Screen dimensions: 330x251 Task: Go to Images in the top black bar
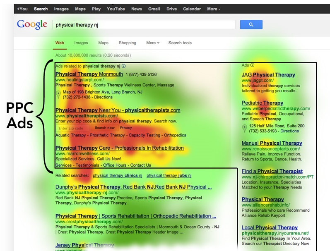[x=61, y=9]
